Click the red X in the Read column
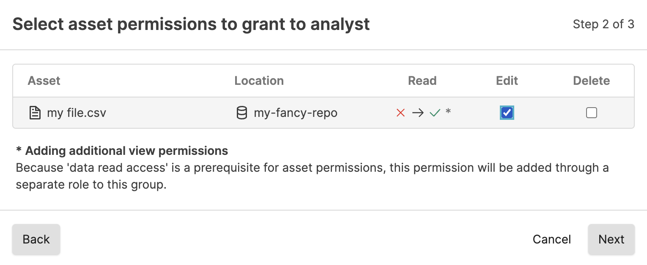 [x=400, y=113]
